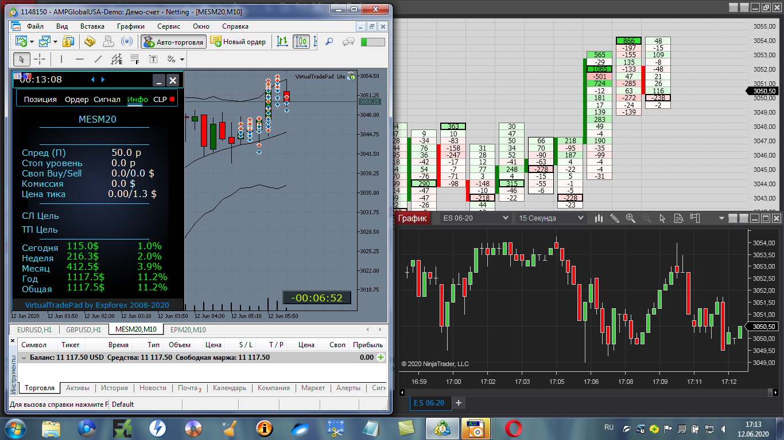Launch Opera from the Windows taskbar
784x440 pixels.
(513, 428)
